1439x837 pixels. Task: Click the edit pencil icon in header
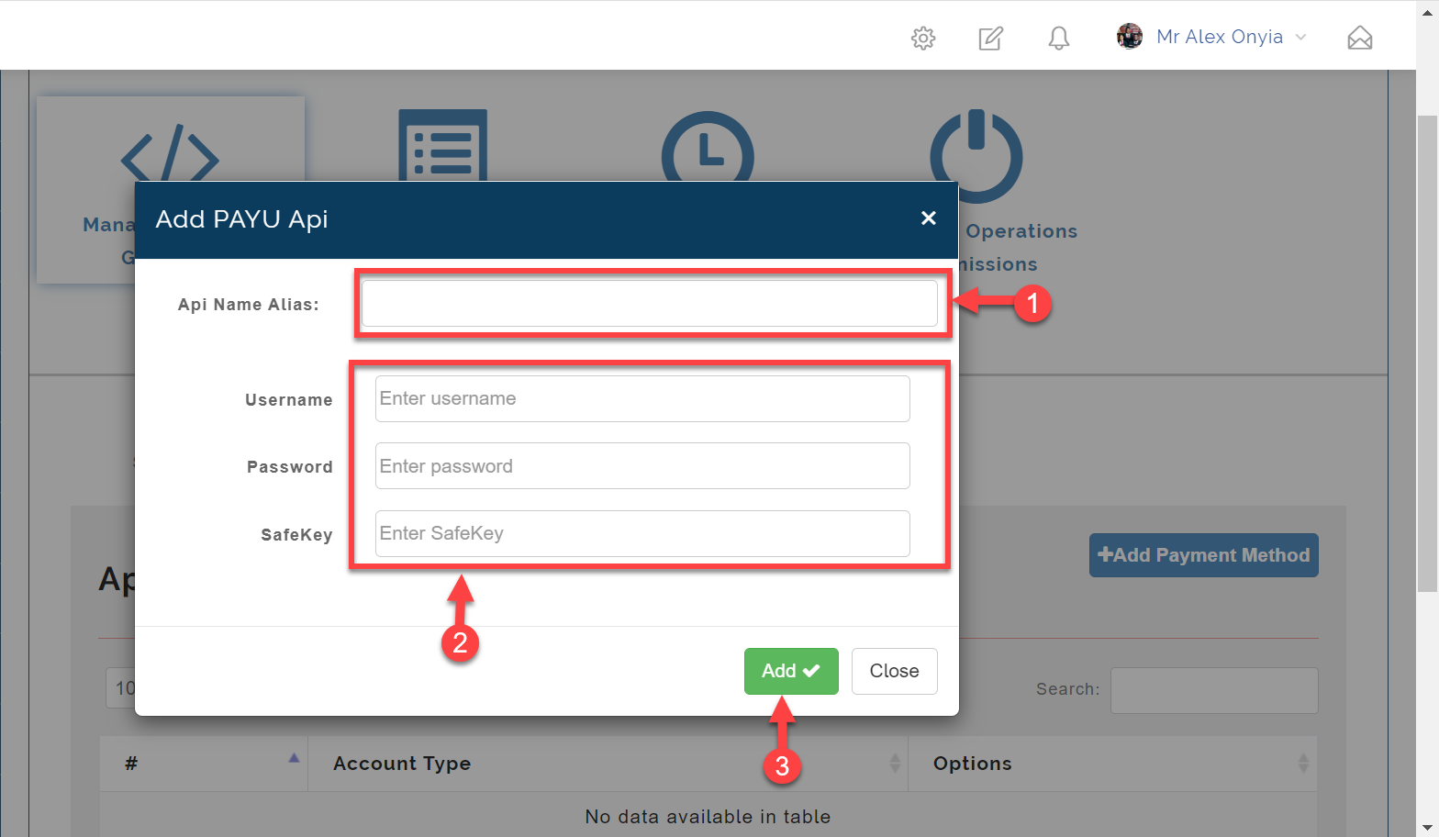coord(991,38)
